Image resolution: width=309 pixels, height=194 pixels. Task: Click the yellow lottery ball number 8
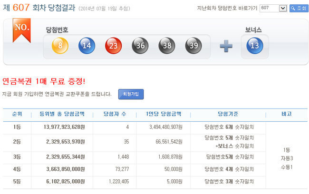point(60,46)
